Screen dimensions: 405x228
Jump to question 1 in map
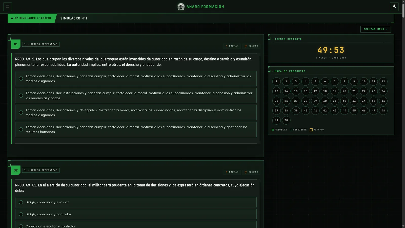click(x=276, y=81)
